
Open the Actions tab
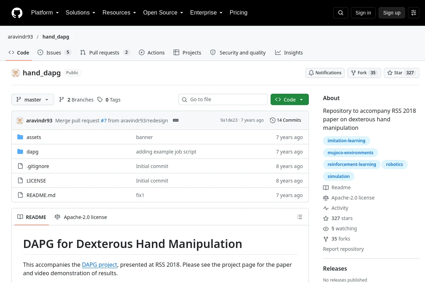click(152, 53)
